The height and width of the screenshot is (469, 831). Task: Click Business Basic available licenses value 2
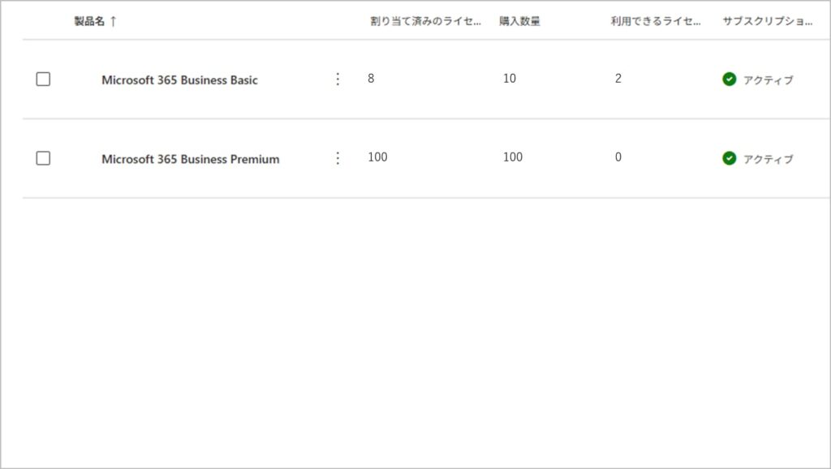pyautogui.click(x=618, y=79)
